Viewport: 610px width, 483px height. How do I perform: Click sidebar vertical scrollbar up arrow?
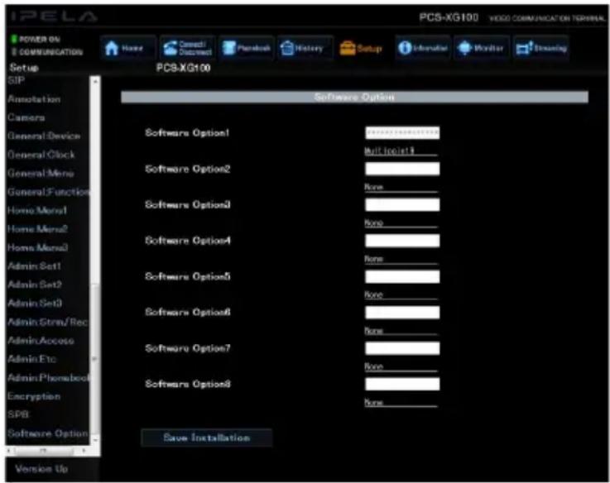[x=95, y=81]
